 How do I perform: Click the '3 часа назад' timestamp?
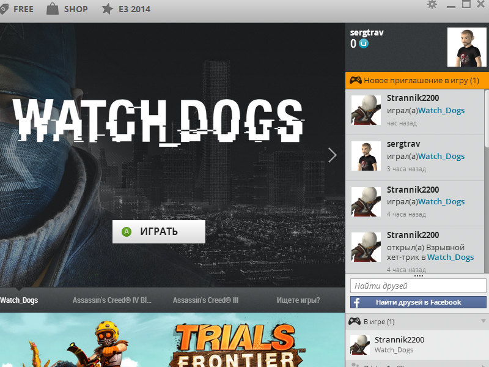point(406,169)
